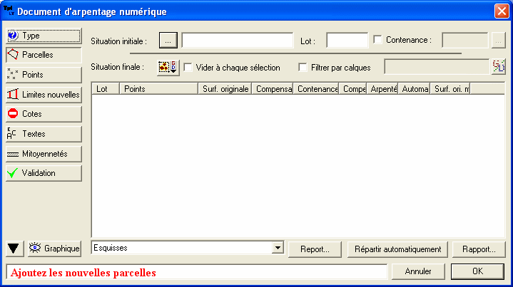Open the Situation finale selection dropdown

[x=168, y=67]
